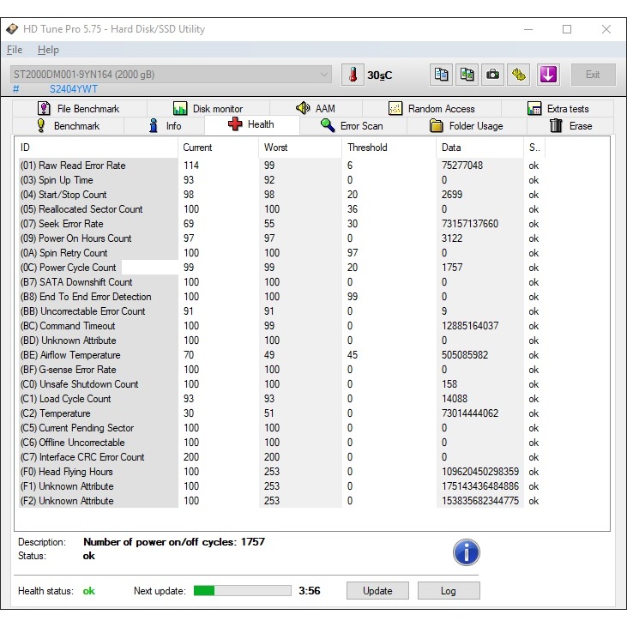Viewport: 627px width, 627px height.
Task: Switch to the Error Scan tab
Action: coord(352,126)
